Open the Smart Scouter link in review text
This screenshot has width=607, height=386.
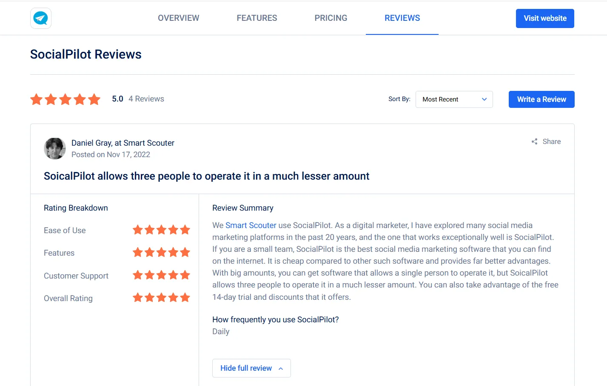pos(250,225)
